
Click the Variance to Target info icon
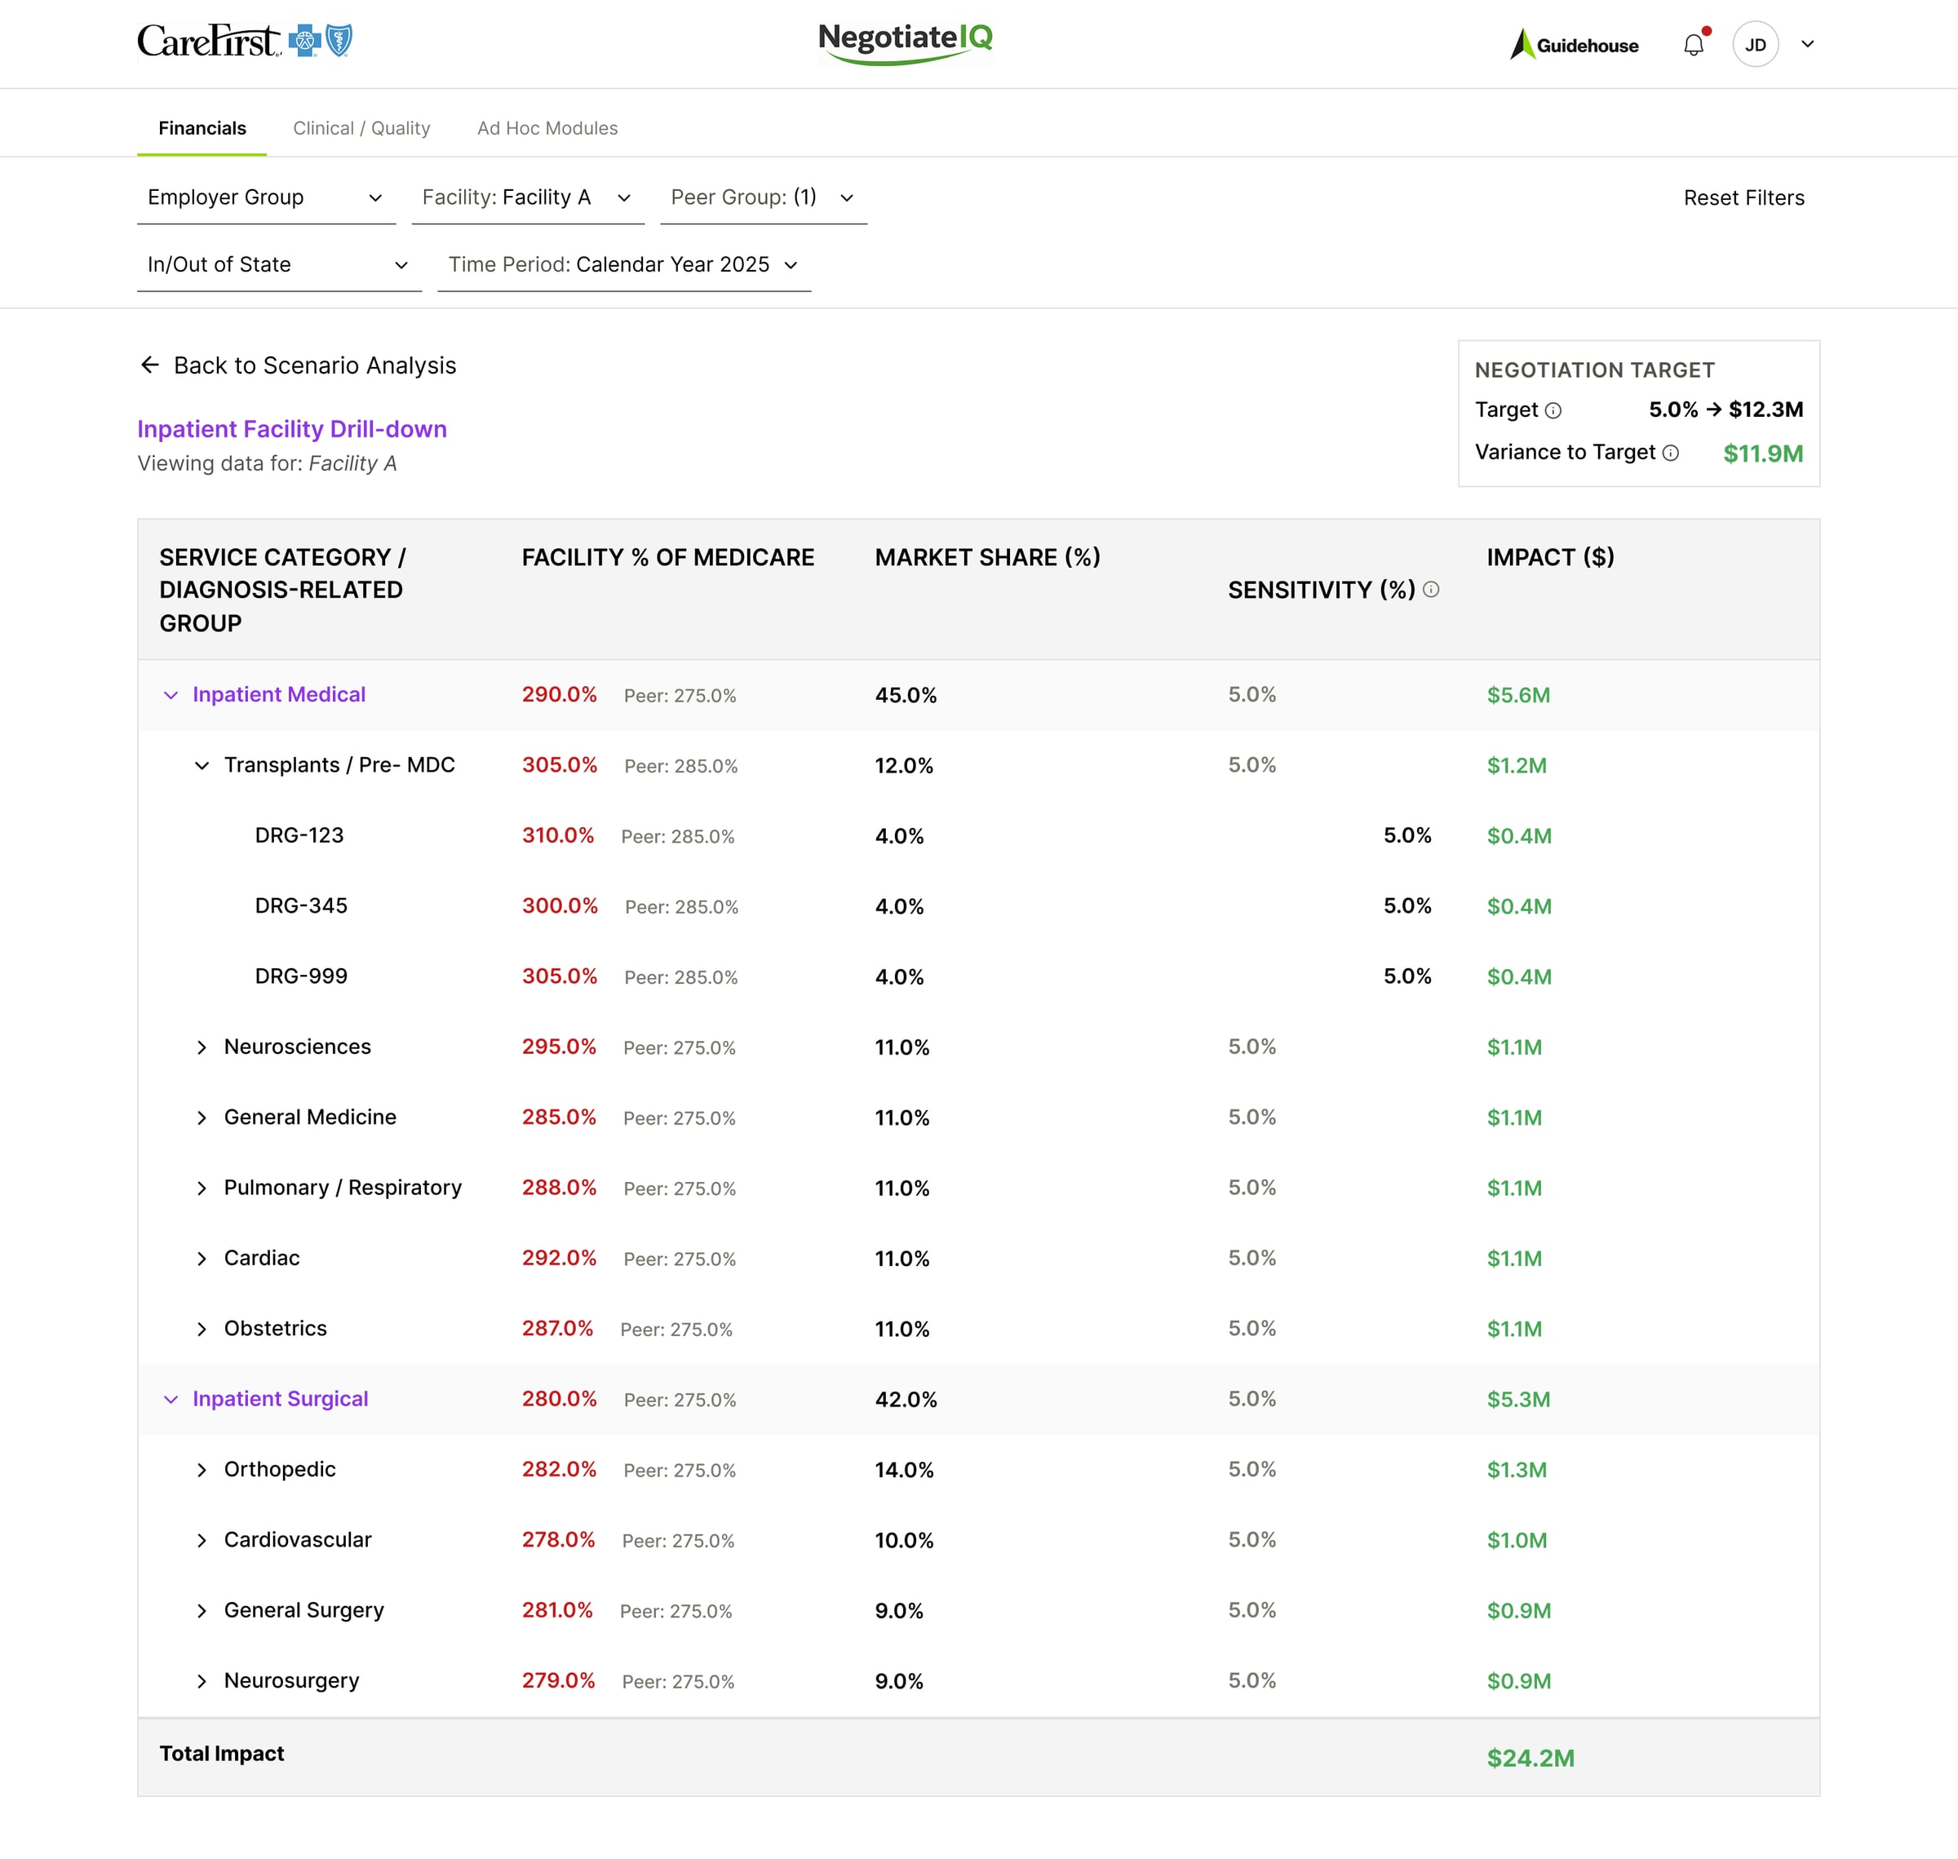1671,453
